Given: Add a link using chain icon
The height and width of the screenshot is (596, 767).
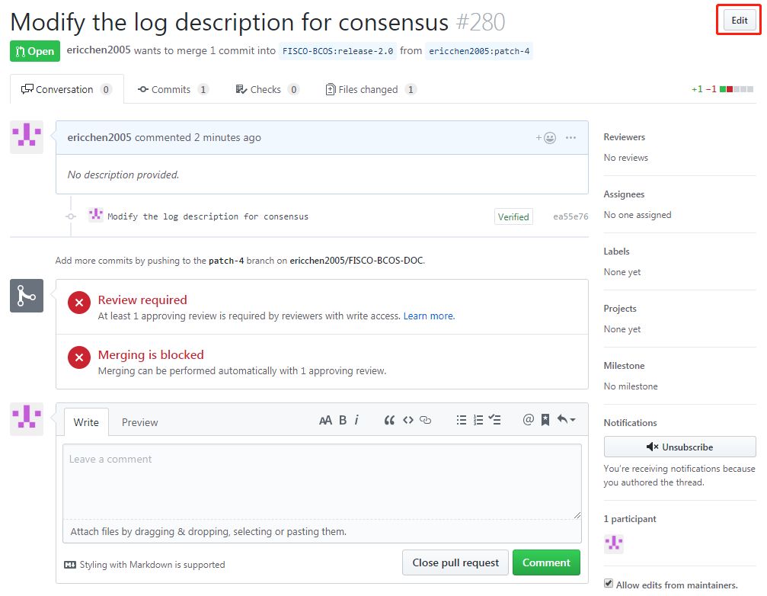Looking at the screenshot, I should click(x=426, y=420).
